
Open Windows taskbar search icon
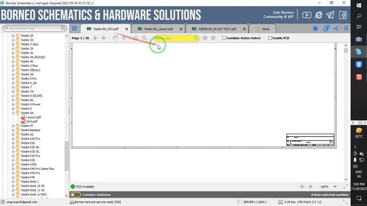point(358,16)
